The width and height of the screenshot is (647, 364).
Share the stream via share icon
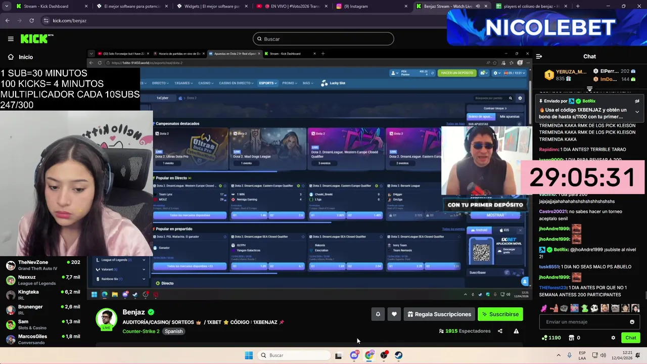click(500, 331)
